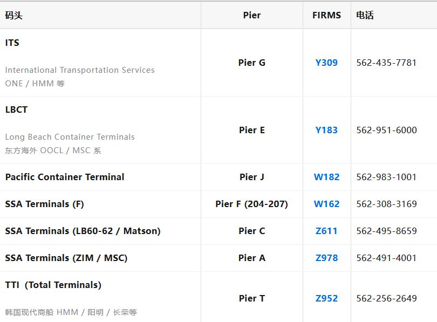The height and width of the screenshot is (322, 437).
Task: Open the Z611 FIRMS code link
Action: click(326, 231)
